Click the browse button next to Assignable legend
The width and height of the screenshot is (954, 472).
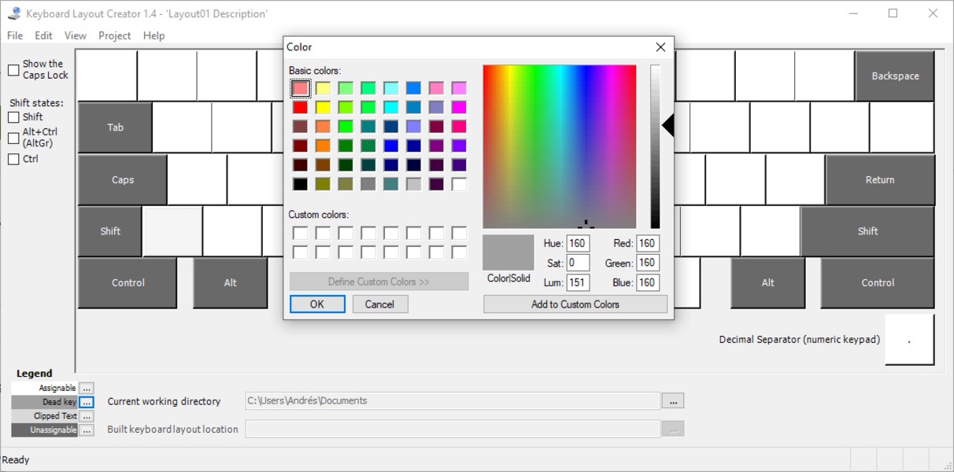[87, 389]
